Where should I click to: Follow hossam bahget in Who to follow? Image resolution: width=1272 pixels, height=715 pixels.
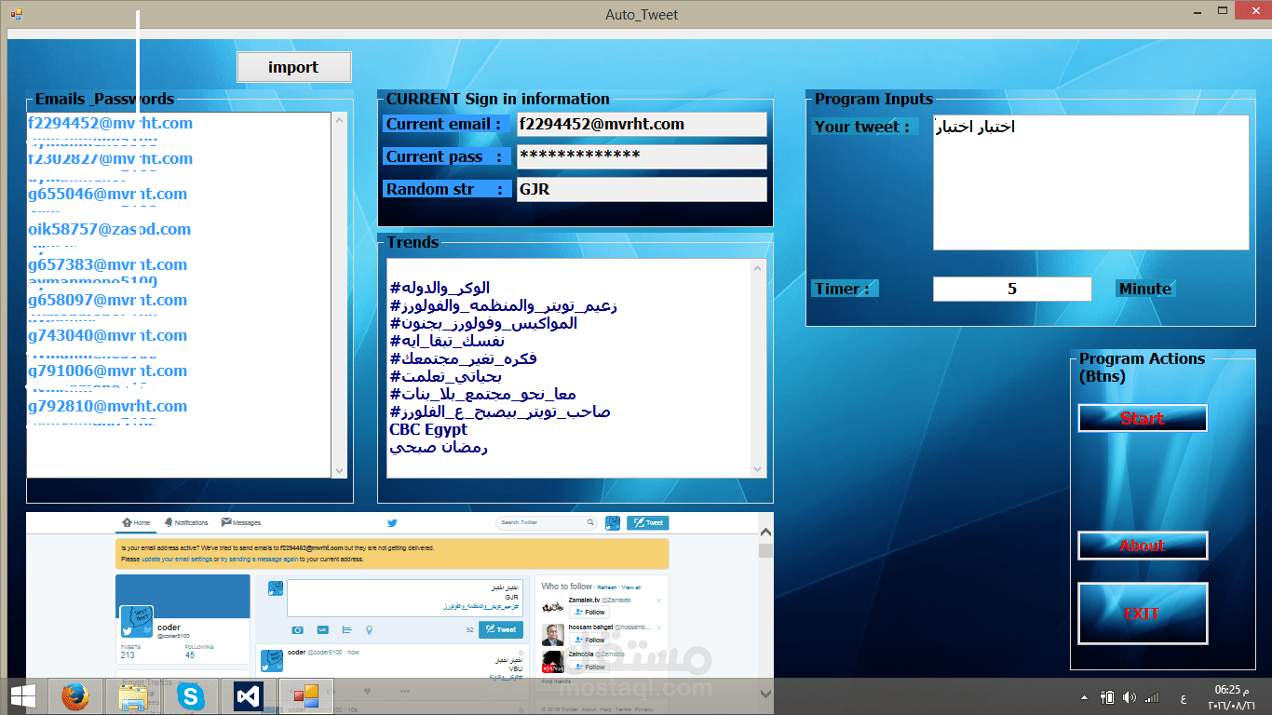point(589,640)
